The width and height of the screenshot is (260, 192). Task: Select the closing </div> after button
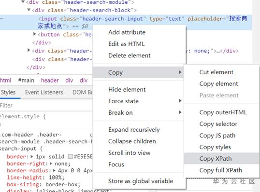point(42,42)
